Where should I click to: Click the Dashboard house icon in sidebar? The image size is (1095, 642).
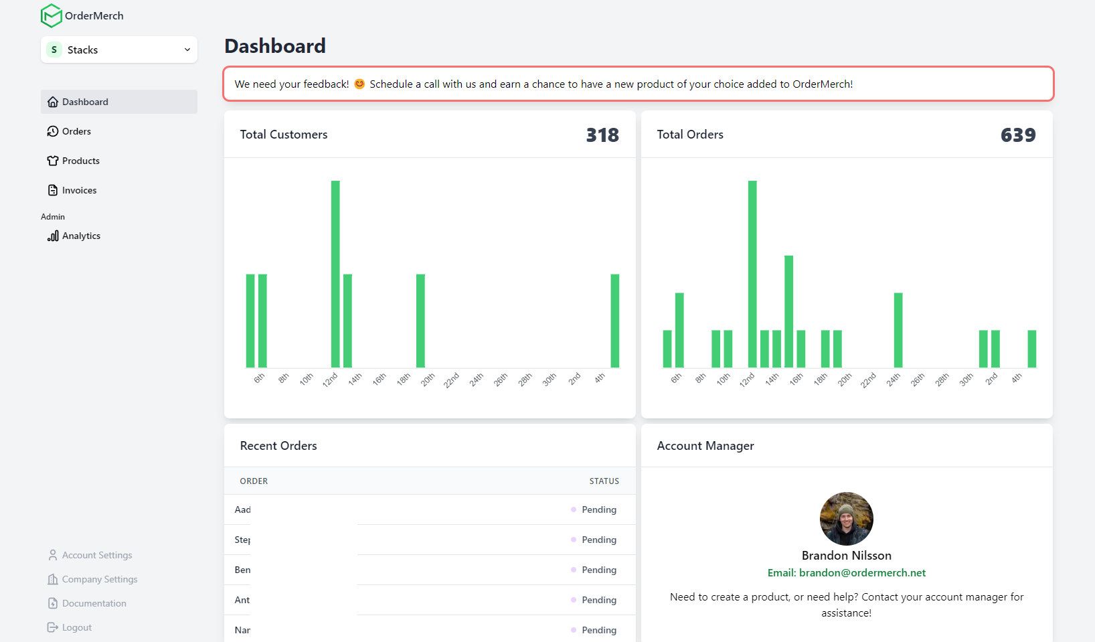coord(53,102)
